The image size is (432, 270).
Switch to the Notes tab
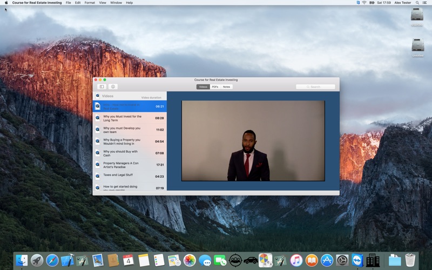click(x=226, y=87)
